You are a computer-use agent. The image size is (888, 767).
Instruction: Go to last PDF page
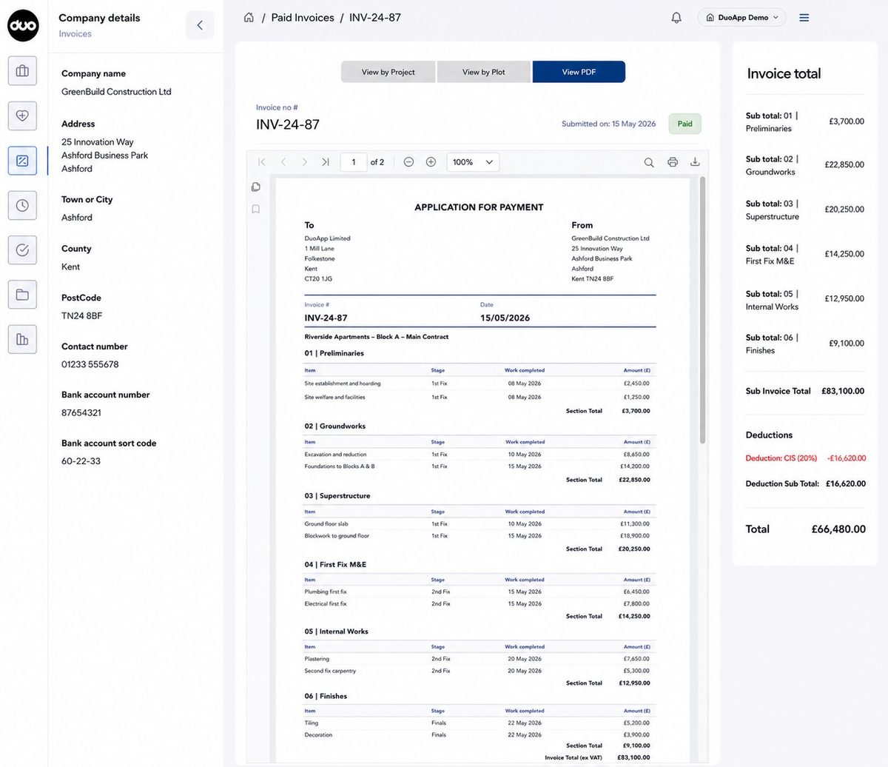coord(326,162)
